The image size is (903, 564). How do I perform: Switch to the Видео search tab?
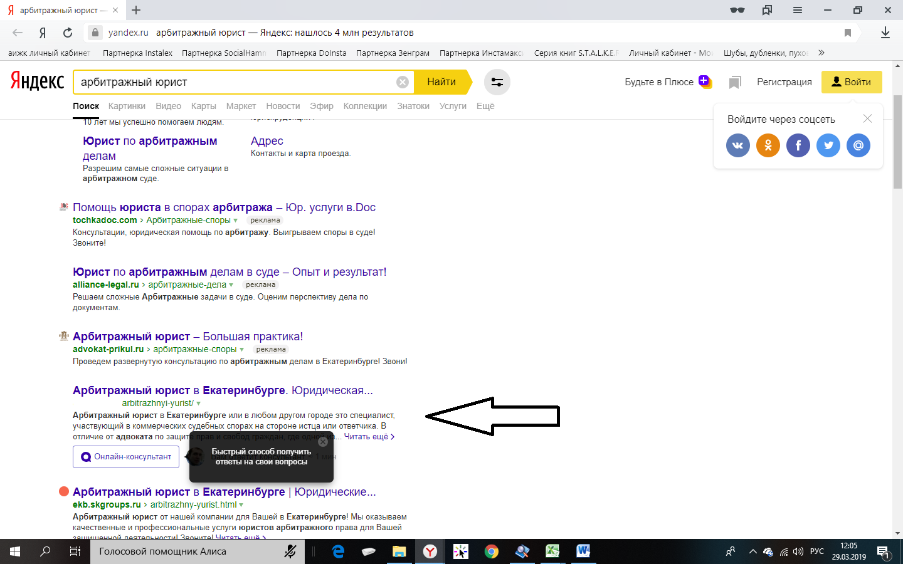tap(168, 106)
